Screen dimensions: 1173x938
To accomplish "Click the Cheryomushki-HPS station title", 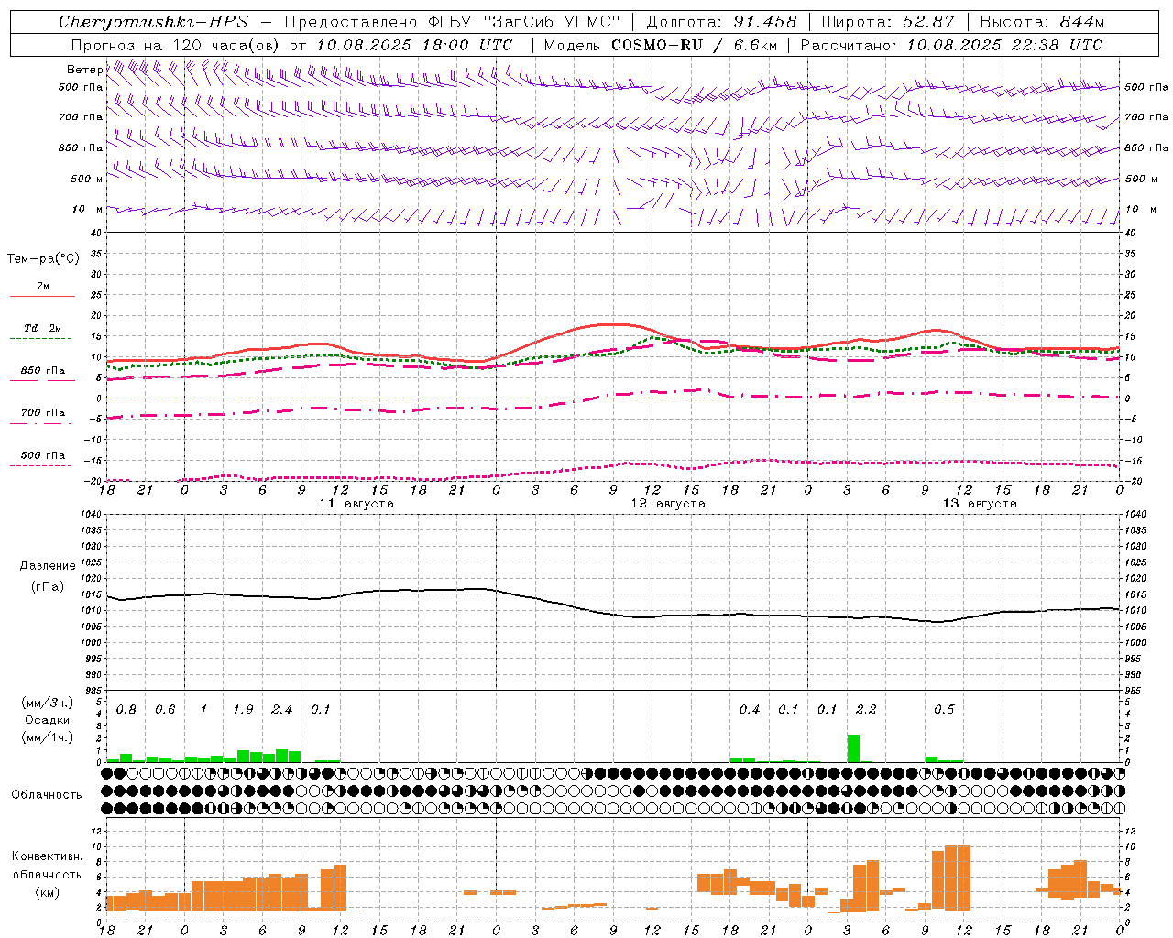I will [x=153, y=22].
